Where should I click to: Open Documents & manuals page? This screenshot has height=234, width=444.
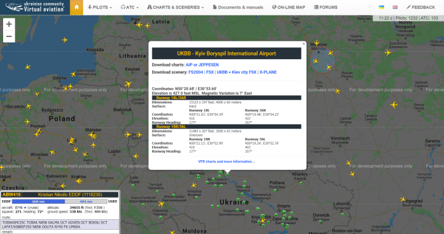pyautogui.click(x=238, y=7)
